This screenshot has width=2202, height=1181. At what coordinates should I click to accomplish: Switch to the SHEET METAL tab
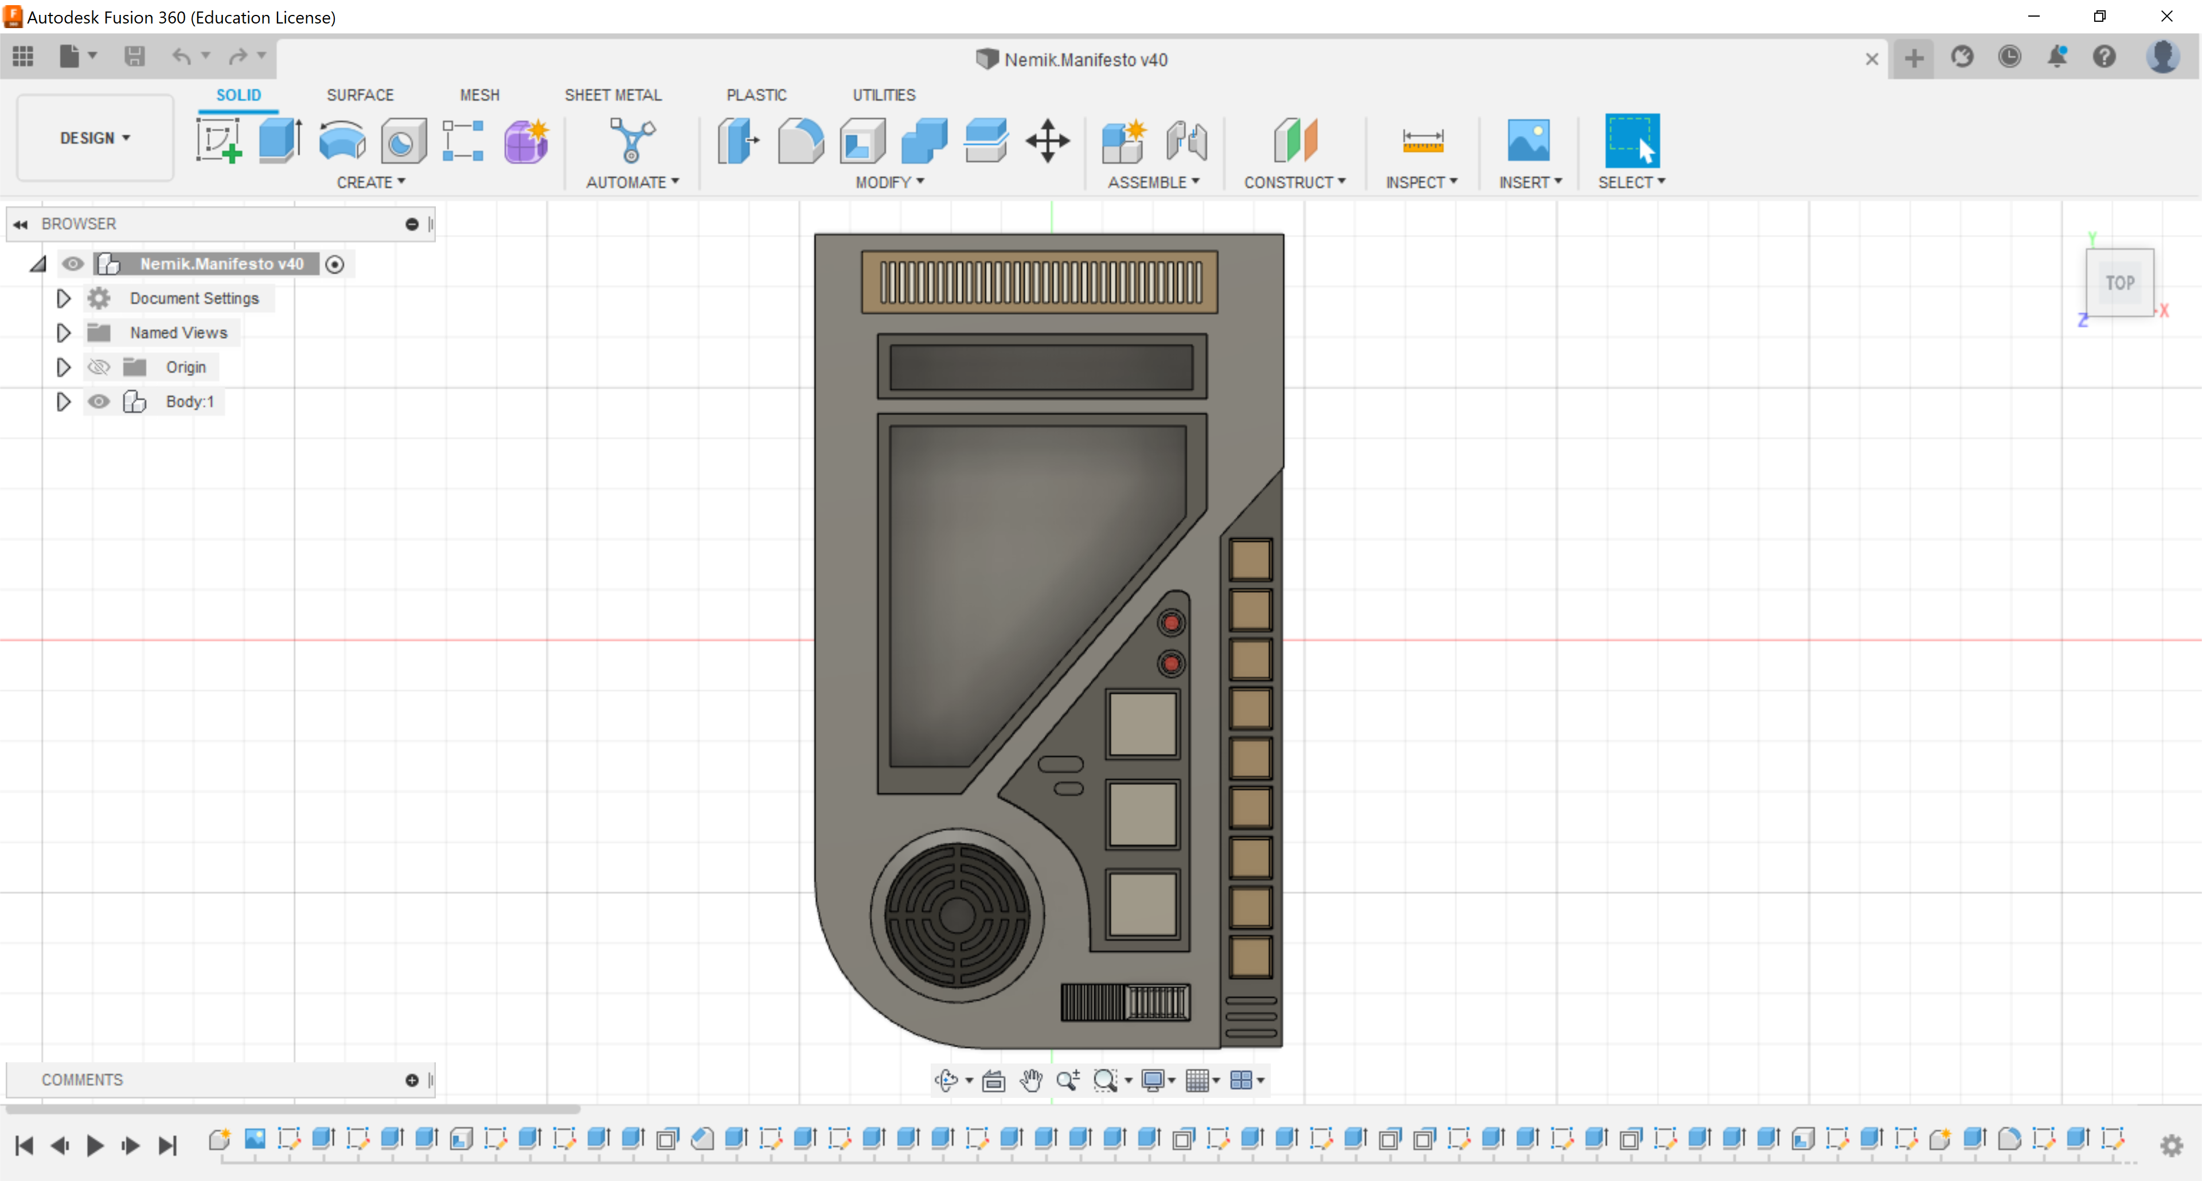[613, 95]
